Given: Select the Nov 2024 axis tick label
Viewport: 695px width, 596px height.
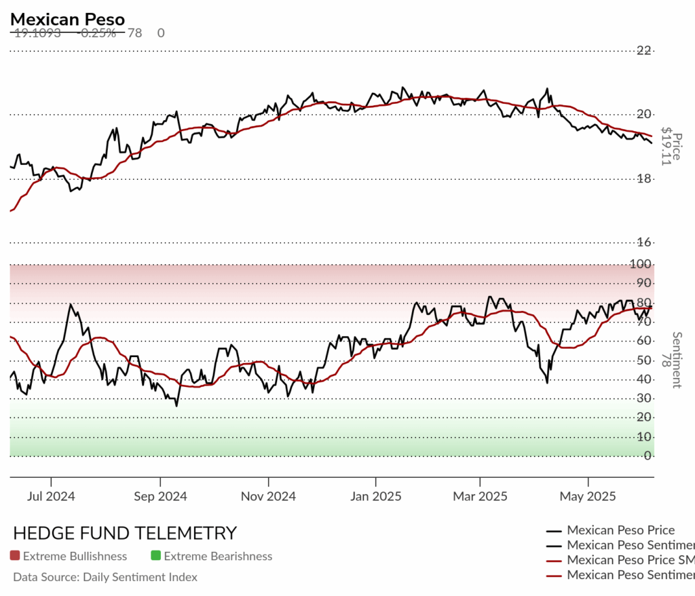Looking at the screenshot, I should 268,496.
